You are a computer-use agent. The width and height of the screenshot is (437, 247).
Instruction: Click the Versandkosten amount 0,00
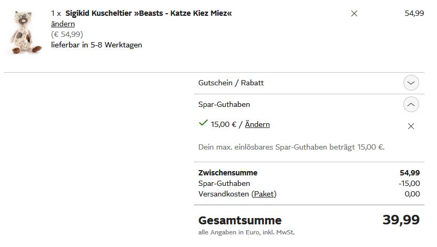pos(412,194)
